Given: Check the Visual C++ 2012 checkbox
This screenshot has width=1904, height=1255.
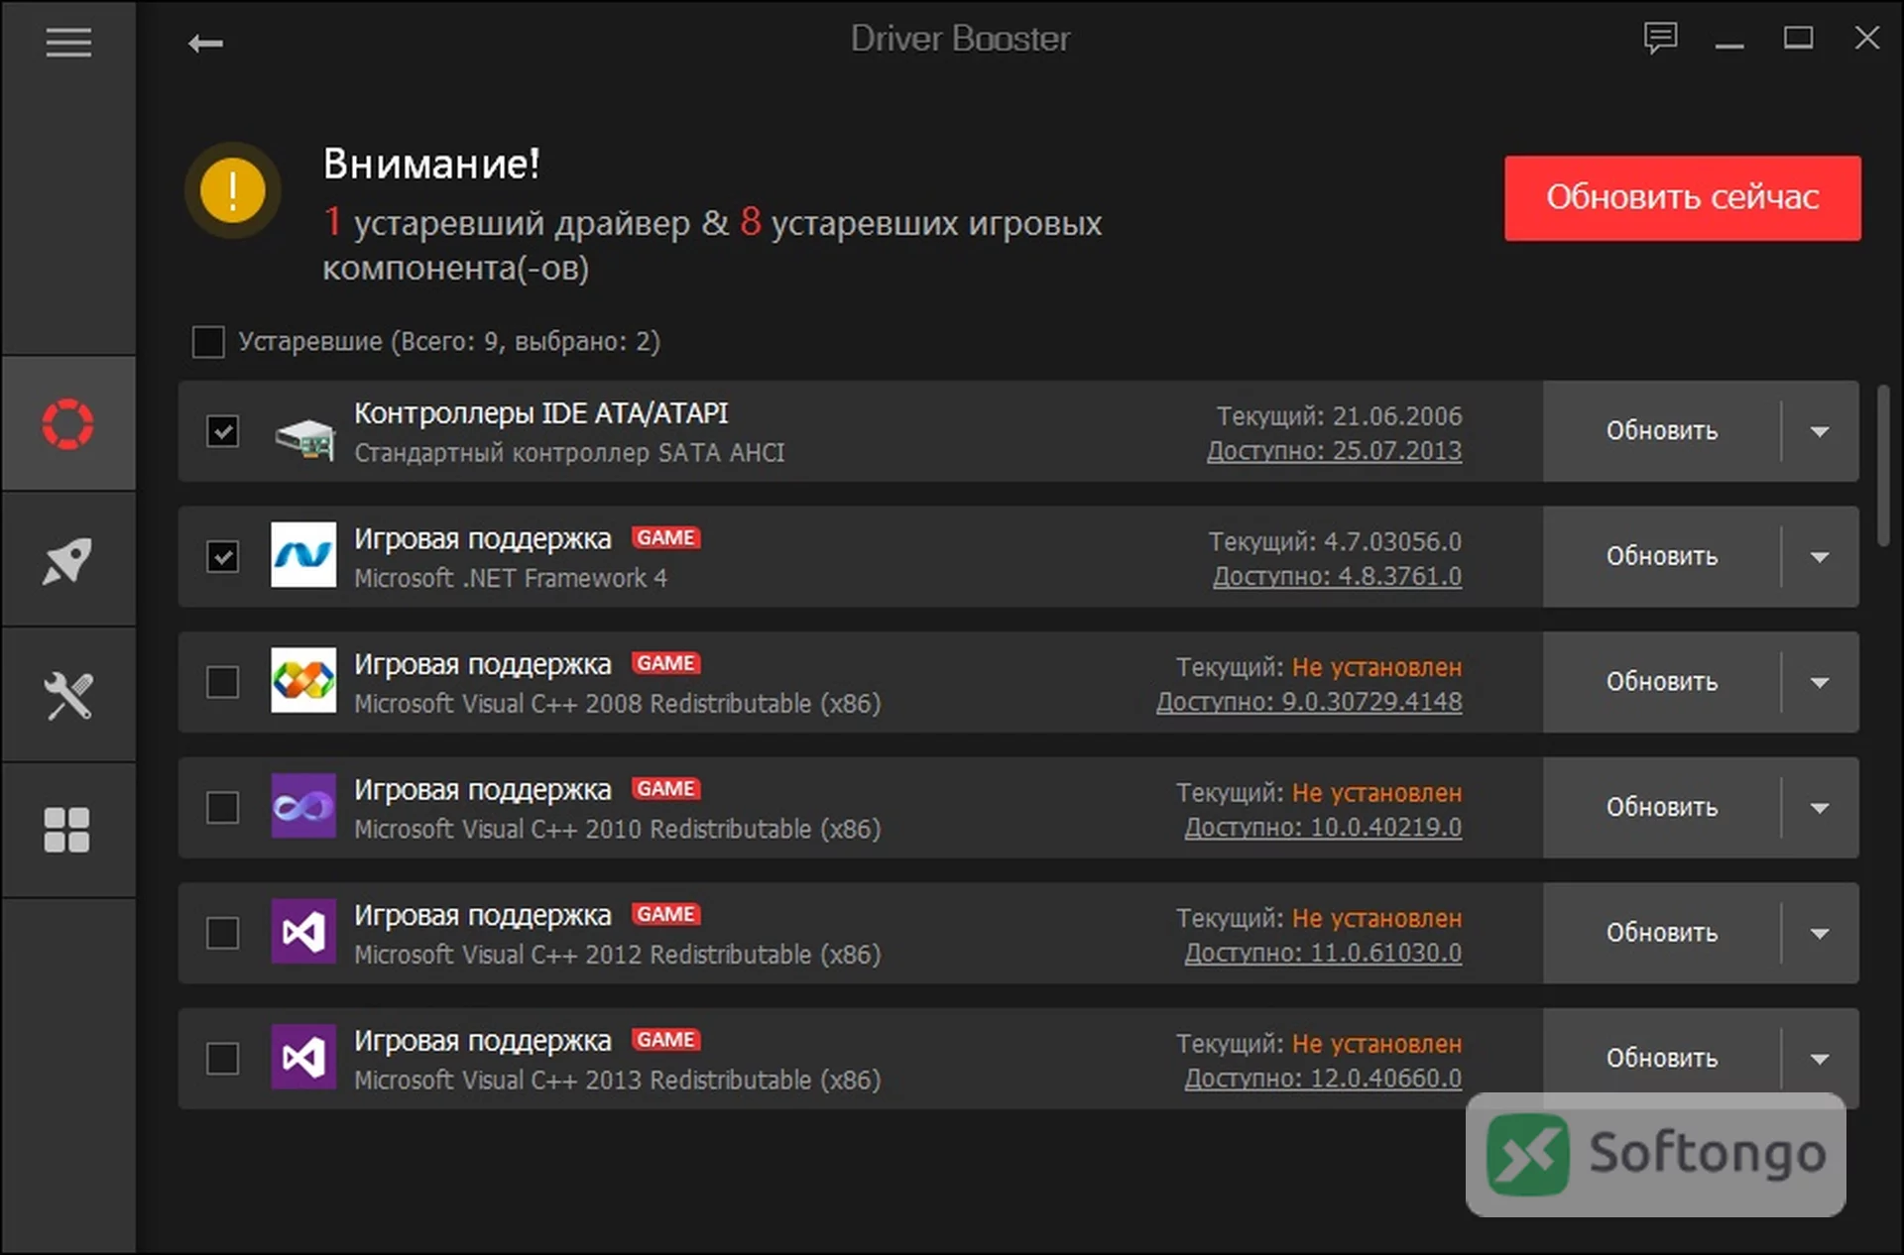Looking at the screenshot, I should (x=222, y=933).
